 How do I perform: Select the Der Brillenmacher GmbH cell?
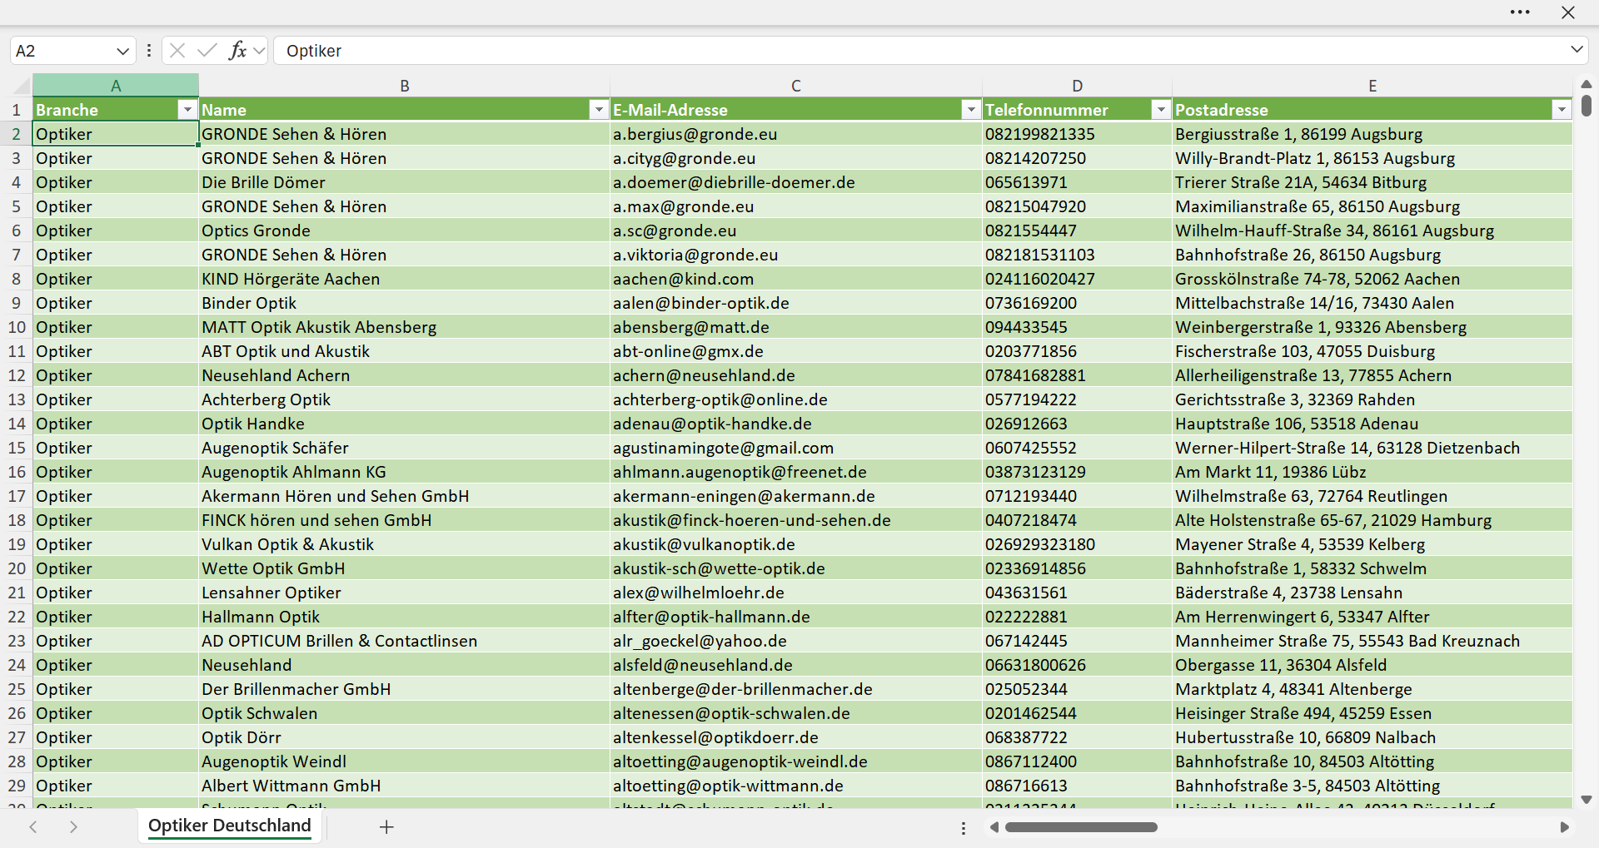[405, 689]
